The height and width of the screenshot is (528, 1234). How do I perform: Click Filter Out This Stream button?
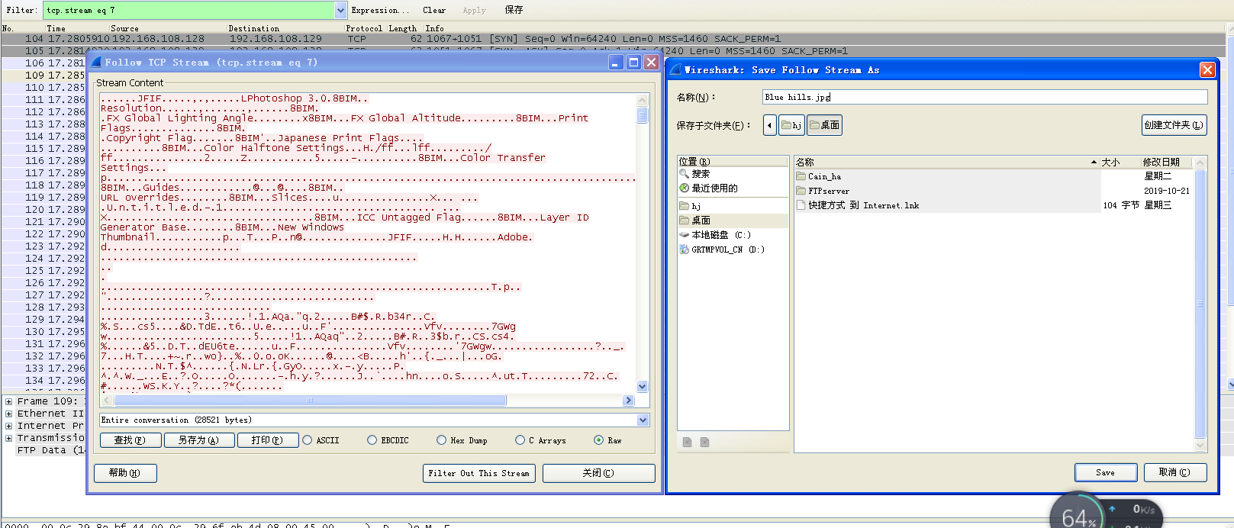[x=478, y=473]
